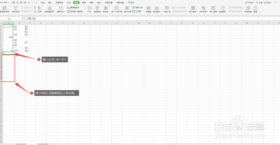
Task: Switch to the 开始 (Home) tab
Action: coord(43,3)
